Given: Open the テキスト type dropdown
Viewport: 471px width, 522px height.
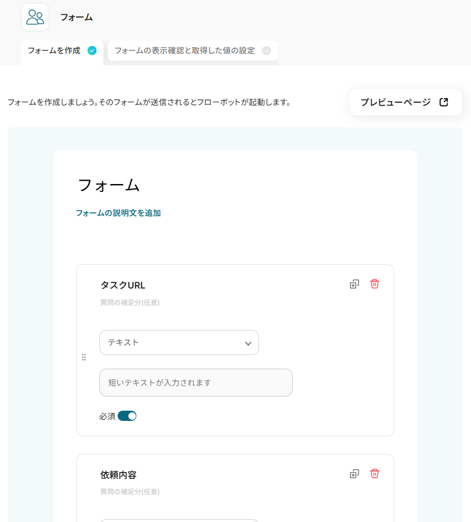Looking at the screenshot, I should click(x=179, y=343).
